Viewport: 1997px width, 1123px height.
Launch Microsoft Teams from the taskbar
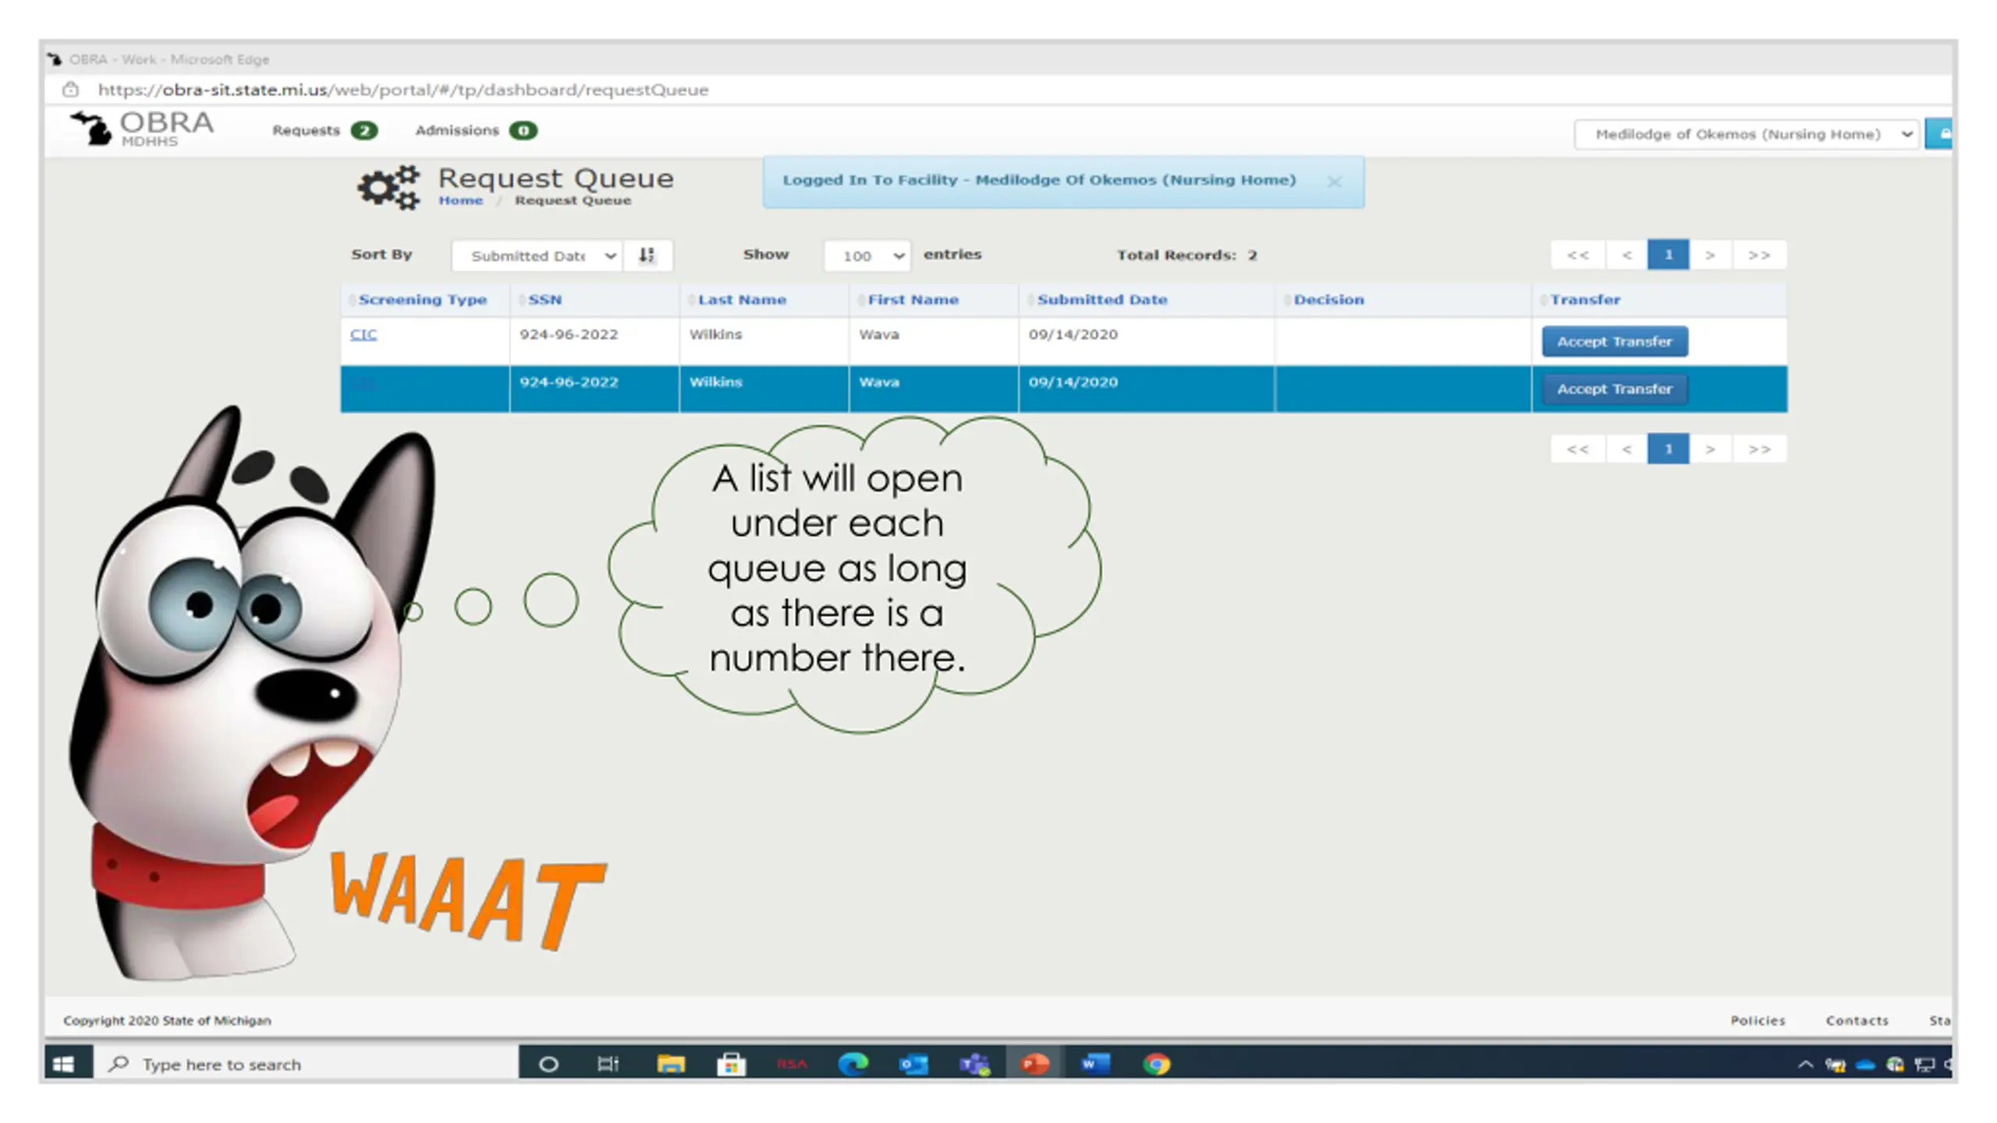pyautogui.click(x=974, y=1064)
